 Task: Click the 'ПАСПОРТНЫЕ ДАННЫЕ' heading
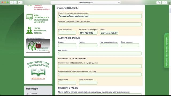pos(69,38)
